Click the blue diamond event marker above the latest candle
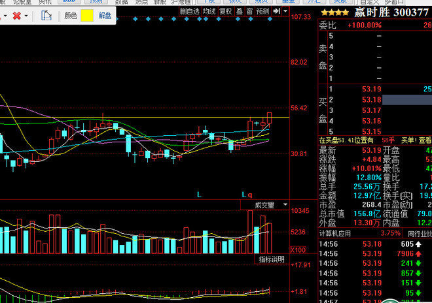 coord(270,19)
